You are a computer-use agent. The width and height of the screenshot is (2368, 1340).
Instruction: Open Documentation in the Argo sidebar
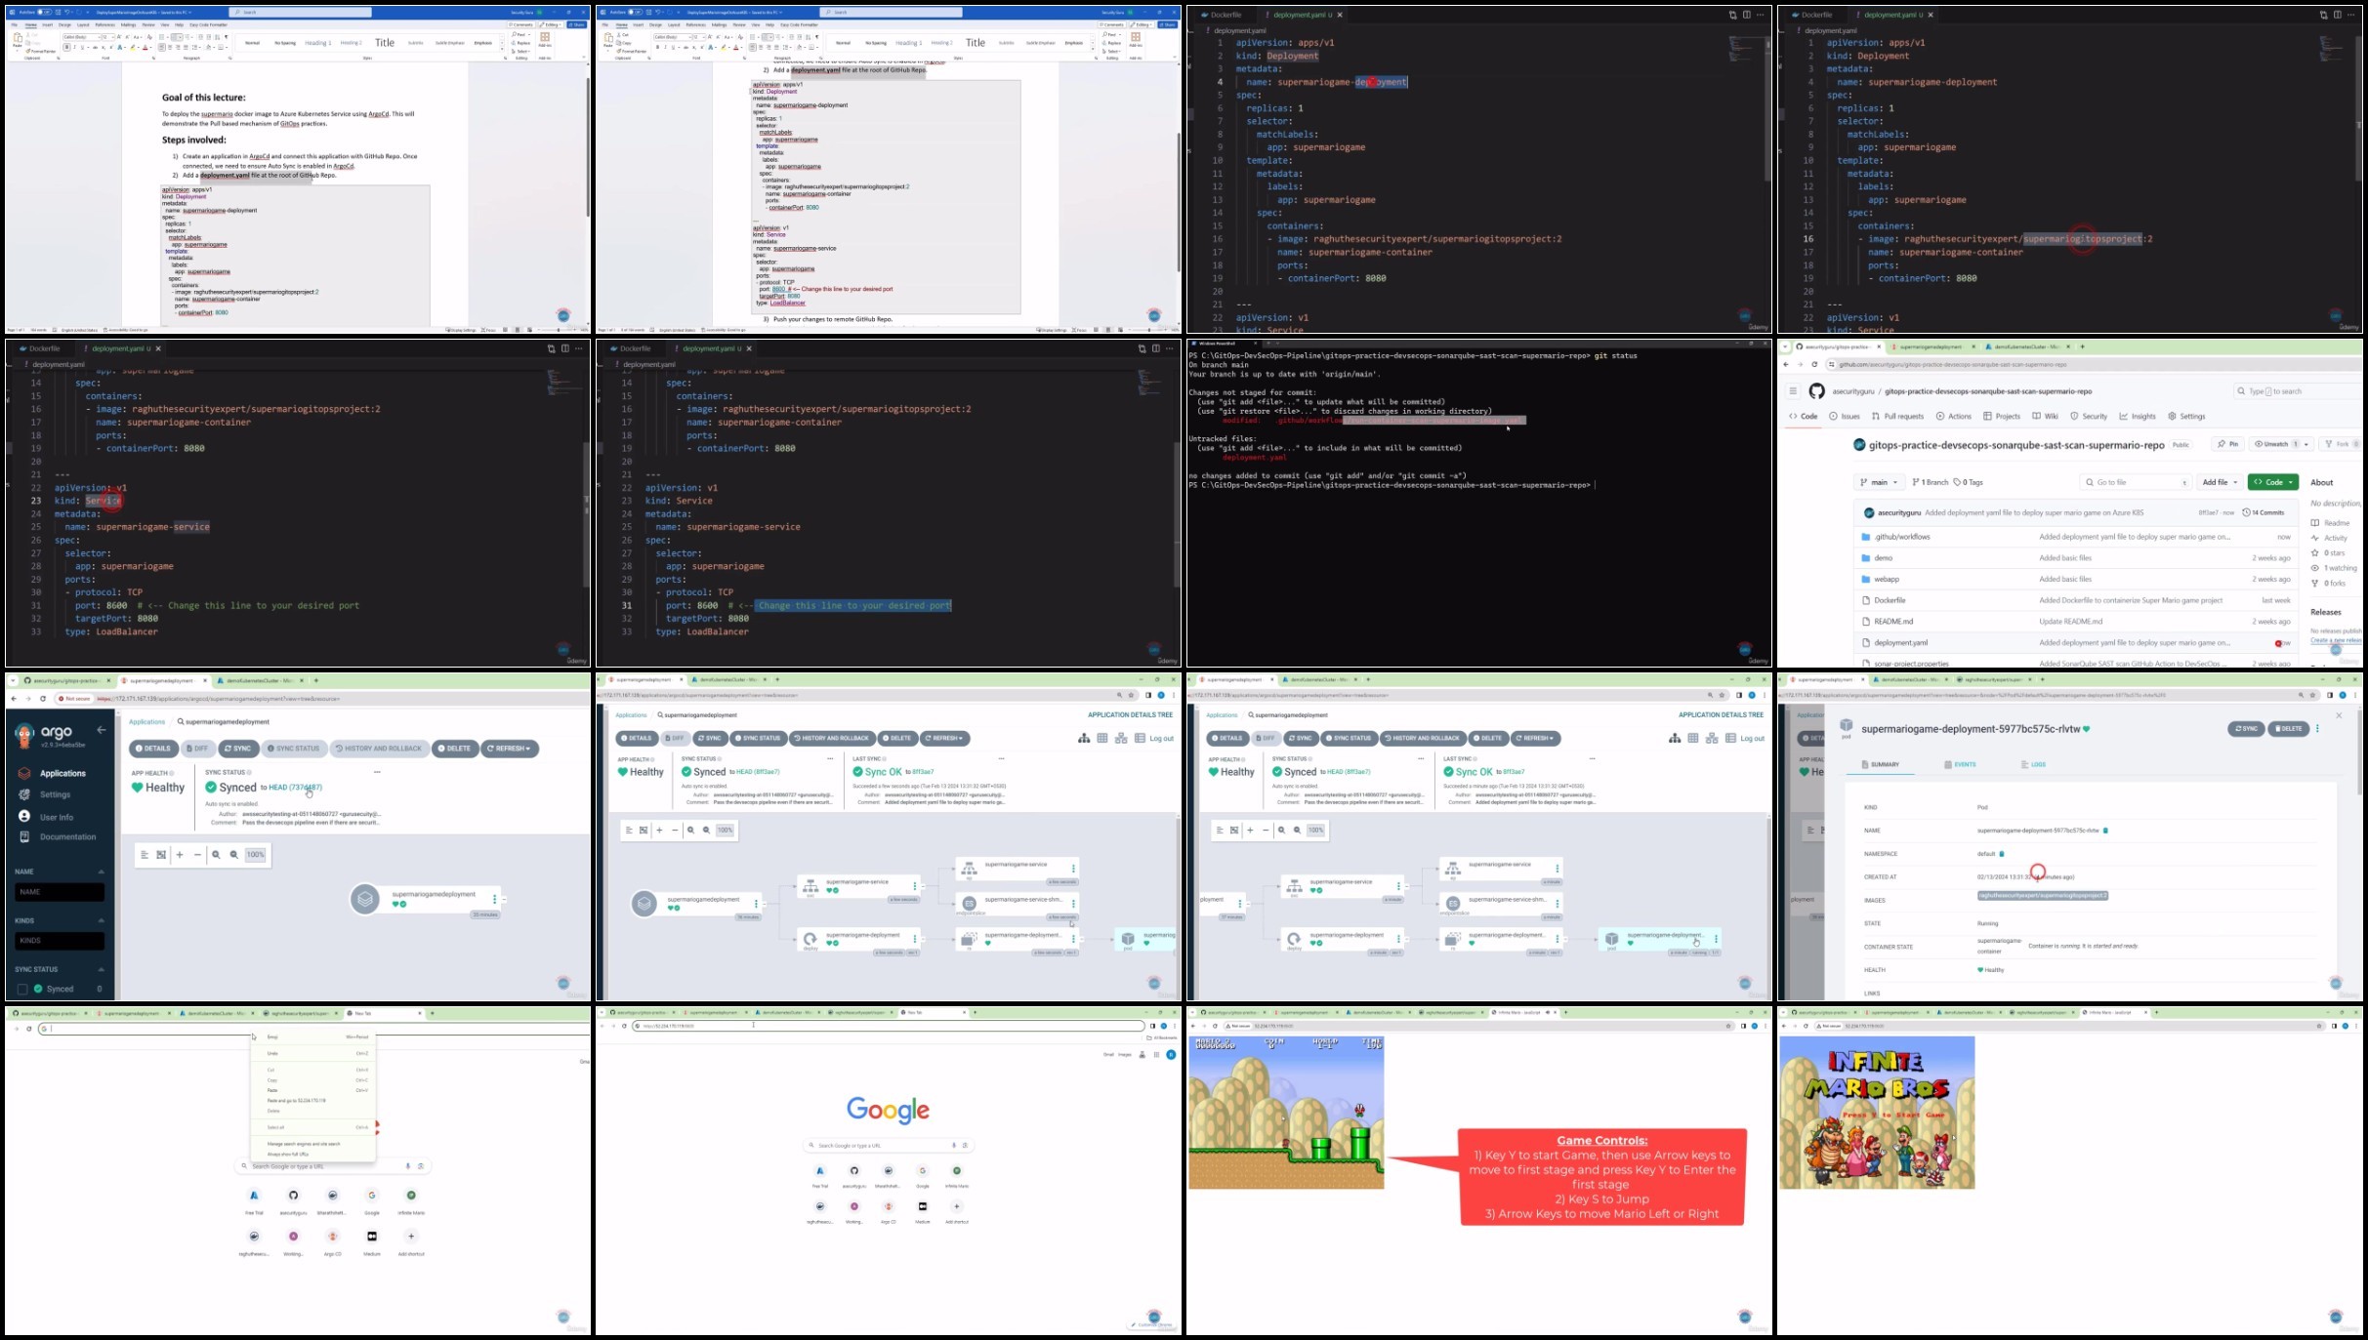[x=67, y=836]
